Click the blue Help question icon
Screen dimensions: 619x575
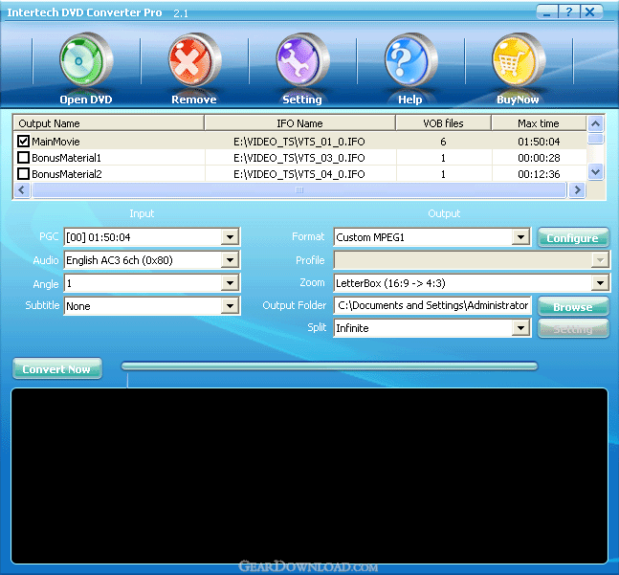(x=411, y=59)
